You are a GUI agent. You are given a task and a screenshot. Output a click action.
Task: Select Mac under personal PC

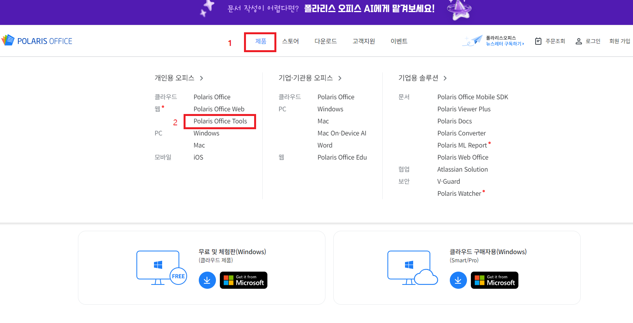point(199,145)
